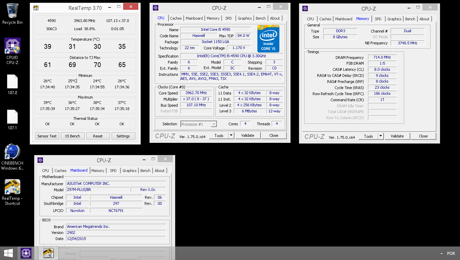460x260 pixels.
Task: Click the POR language indicator
Action: click(451, 254)
